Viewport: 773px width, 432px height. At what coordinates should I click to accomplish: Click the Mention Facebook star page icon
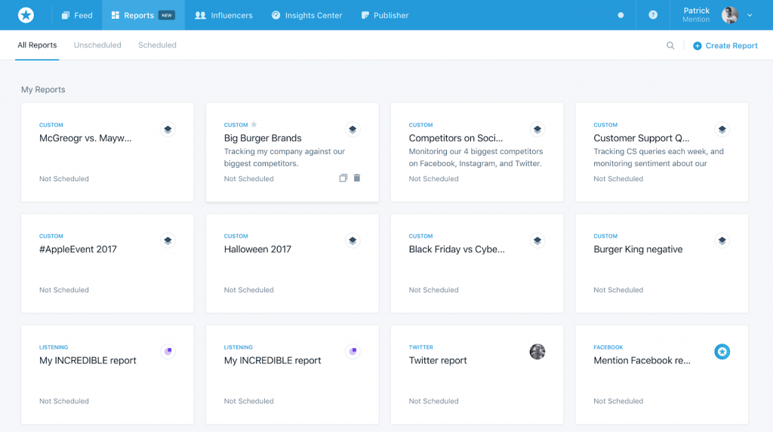point(722,352)
